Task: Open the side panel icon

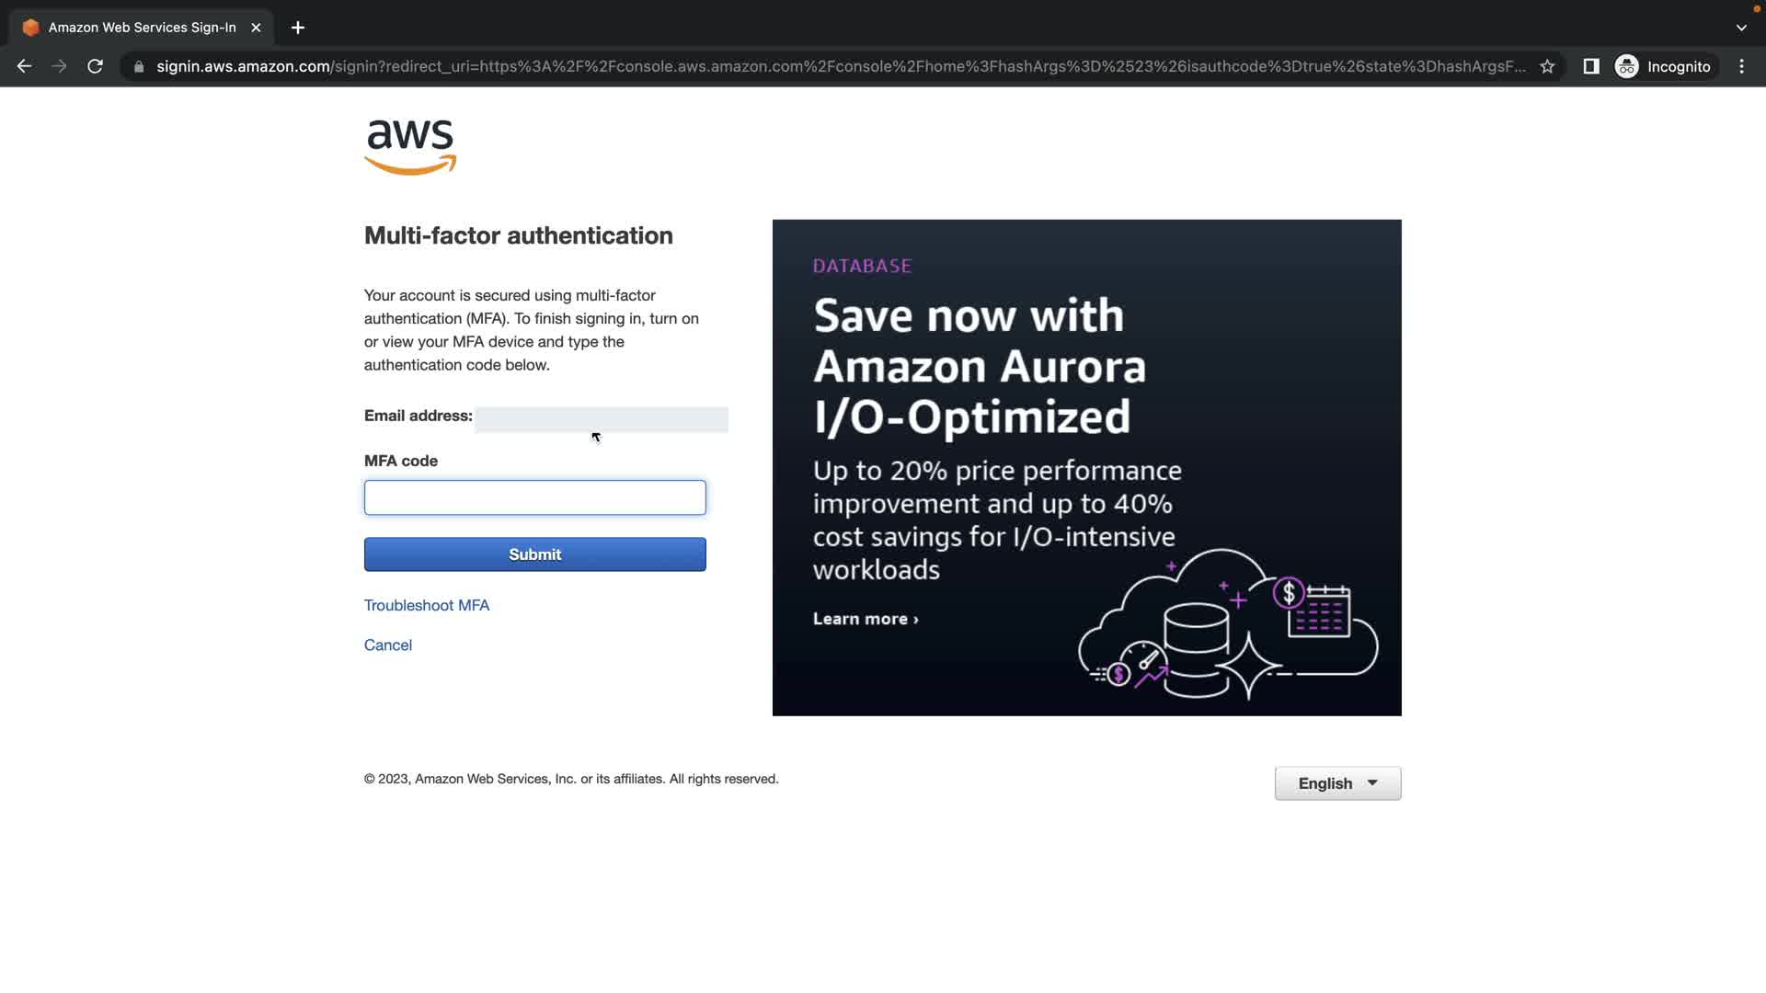Action: coord(1590,66)
